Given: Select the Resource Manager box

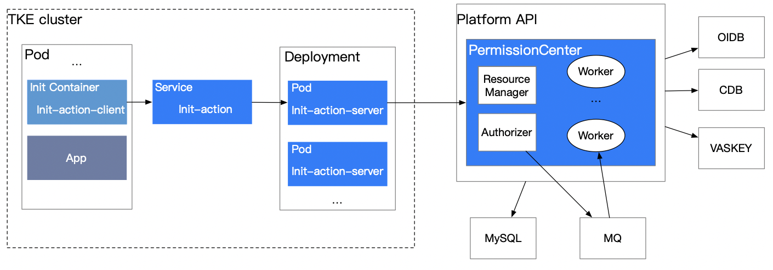Looking at the screenshot, I should pyautogui.click(x=507, y=86).
